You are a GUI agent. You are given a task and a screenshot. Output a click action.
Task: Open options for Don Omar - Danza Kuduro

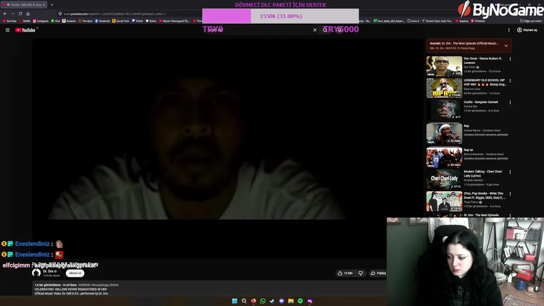(x=510, y=59)
